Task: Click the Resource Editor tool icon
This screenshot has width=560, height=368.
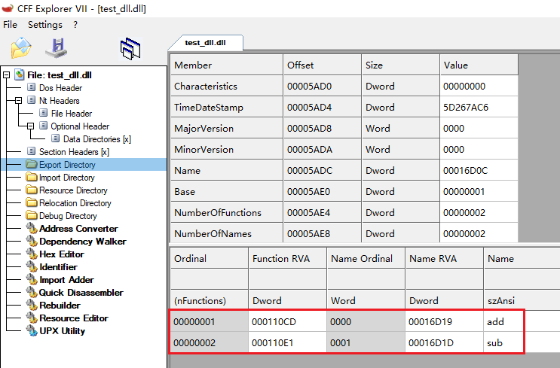Action: [x=32, y=318]
